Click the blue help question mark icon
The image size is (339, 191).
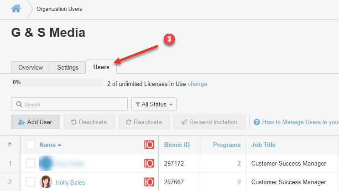click(x=257, y=122)
